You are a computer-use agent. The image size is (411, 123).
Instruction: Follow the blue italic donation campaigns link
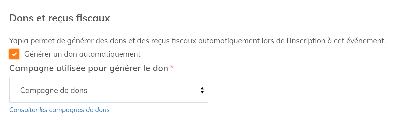(59, 110)
